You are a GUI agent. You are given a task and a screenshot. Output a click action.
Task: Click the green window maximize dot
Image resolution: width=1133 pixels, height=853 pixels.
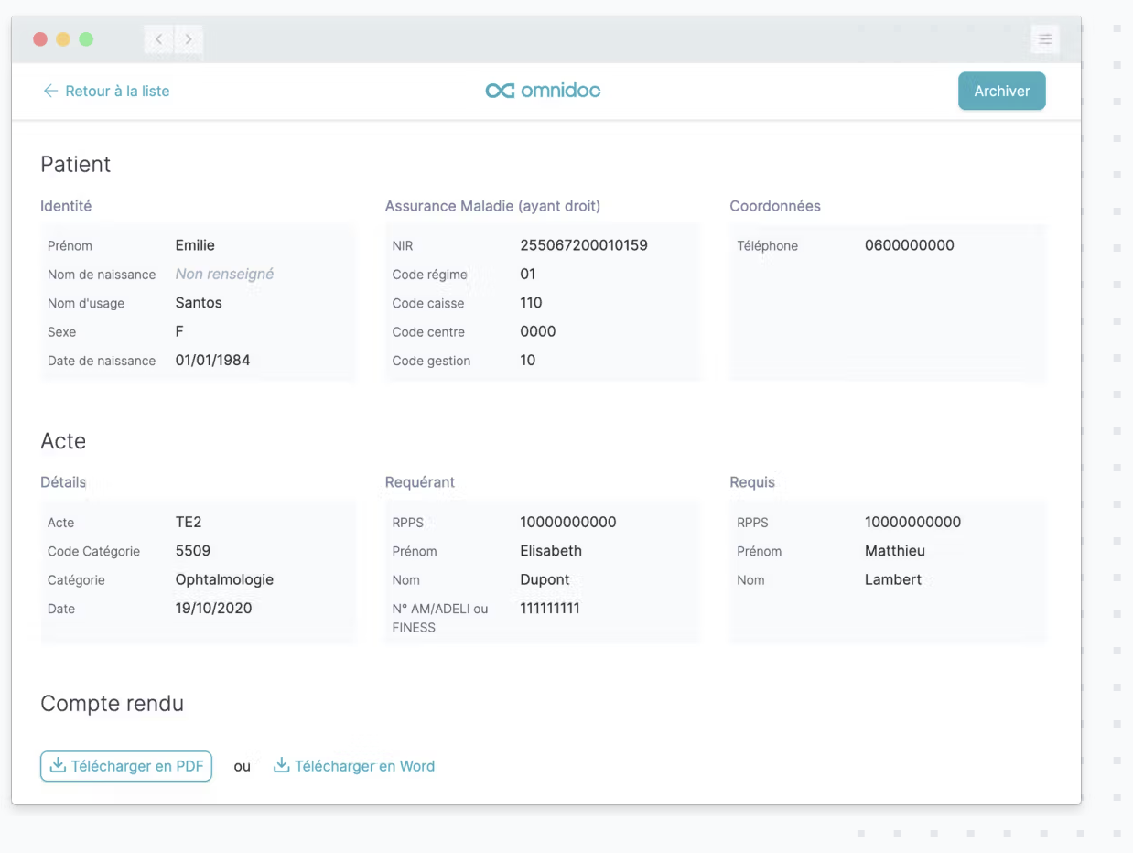(x=86, y=39)
